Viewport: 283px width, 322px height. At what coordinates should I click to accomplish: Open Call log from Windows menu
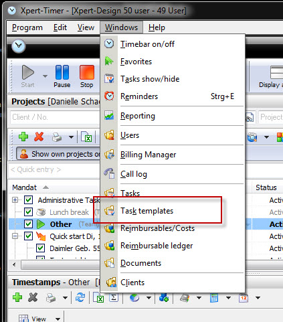(173, 174)
